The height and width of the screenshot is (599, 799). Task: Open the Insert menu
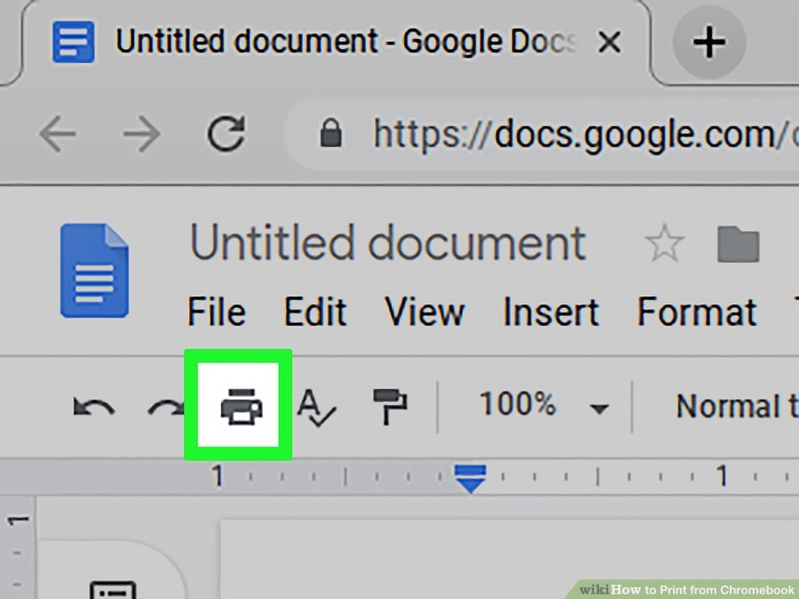pyautogui.click(x=550, y=311)
